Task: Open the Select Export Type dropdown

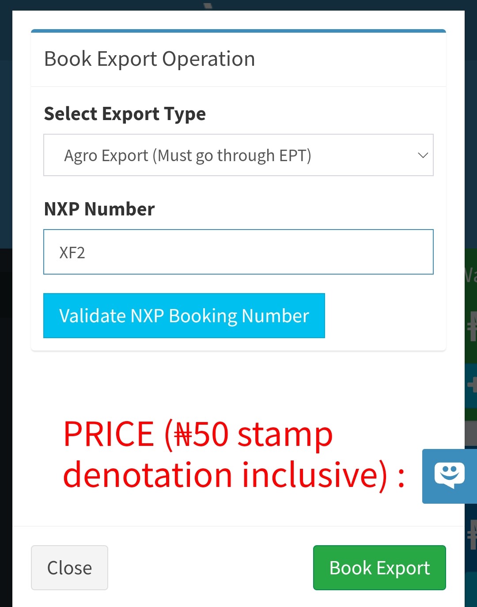Action: click(x=238, y=155)
